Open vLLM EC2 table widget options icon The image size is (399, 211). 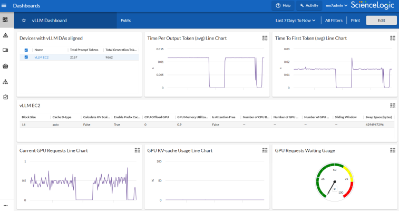392,105
